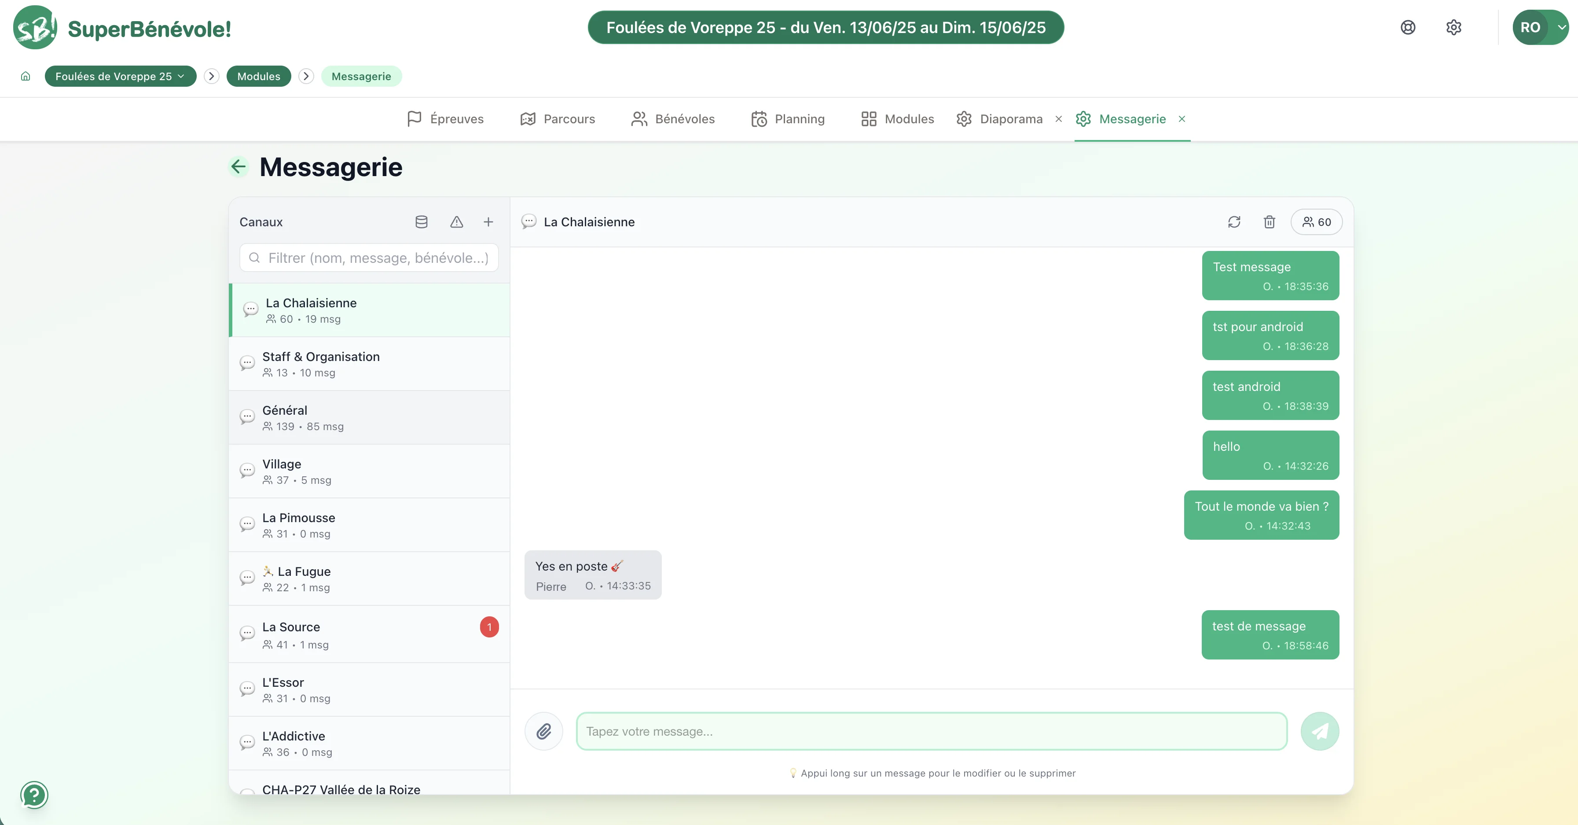Expand the RO user account menu
Image resolution: width=1578 pixels, height=825 pixels.
pos(1540,27)
